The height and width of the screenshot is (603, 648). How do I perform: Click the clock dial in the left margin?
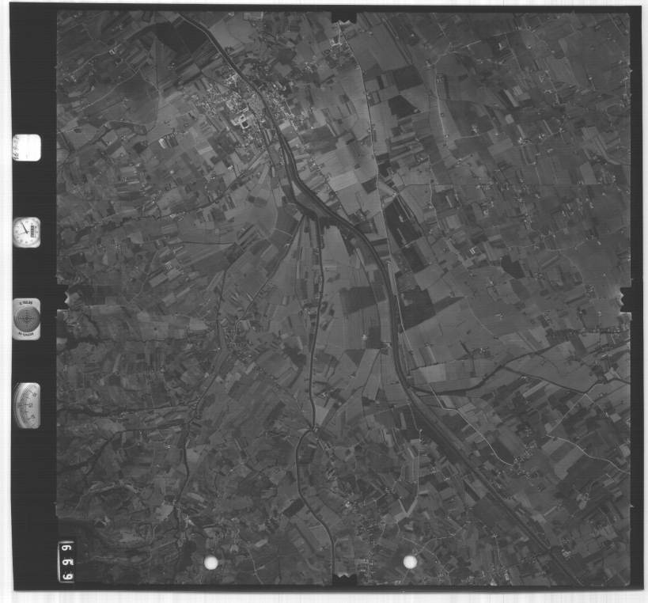[x=26, y=232]
